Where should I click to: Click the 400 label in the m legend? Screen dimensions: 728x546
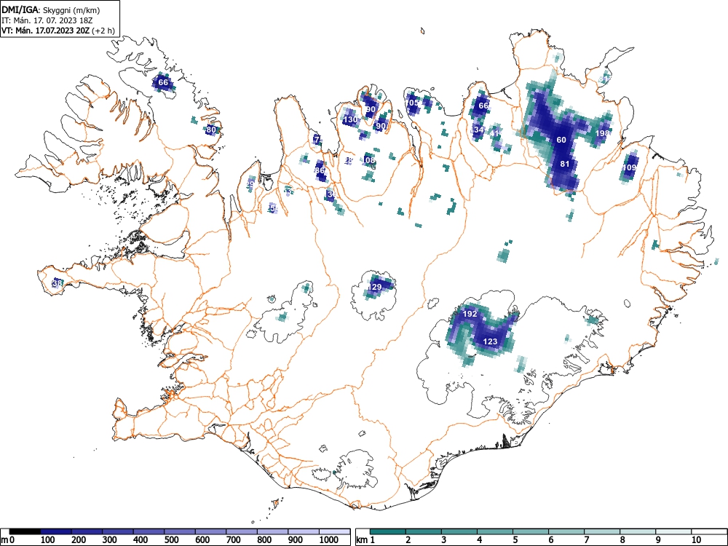[x=141, y=539]
